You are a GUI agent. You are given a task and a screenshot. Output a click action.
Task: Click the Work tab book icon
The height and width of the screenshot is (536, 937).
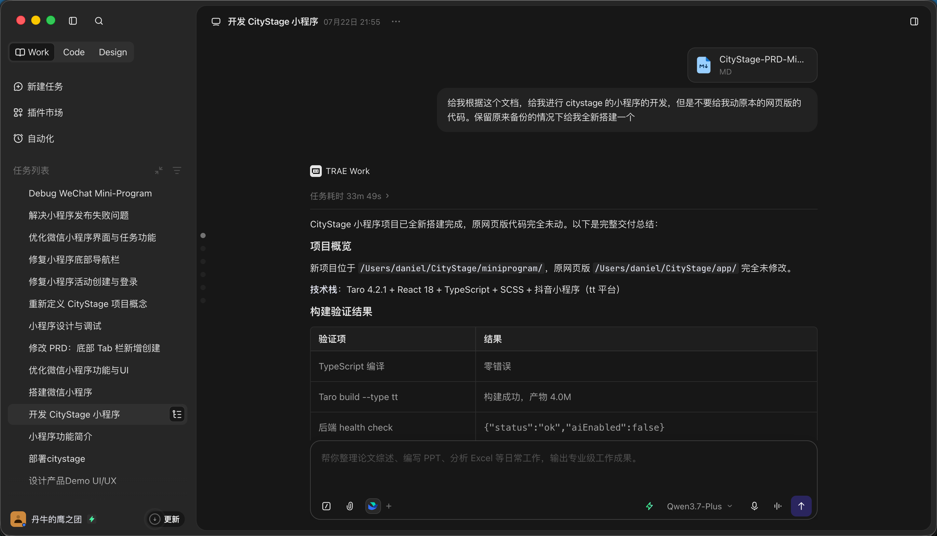pyautogui.click(x=20, y=52)
